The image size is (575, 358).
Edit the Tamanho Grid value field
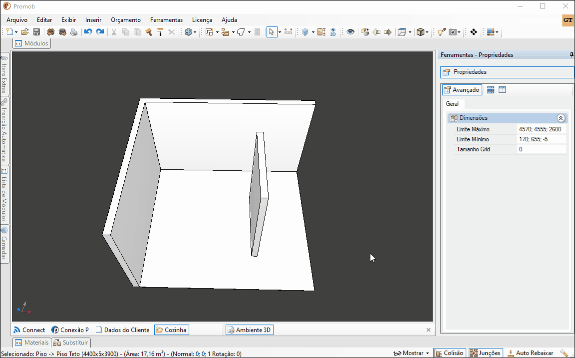tap(542, 149)
